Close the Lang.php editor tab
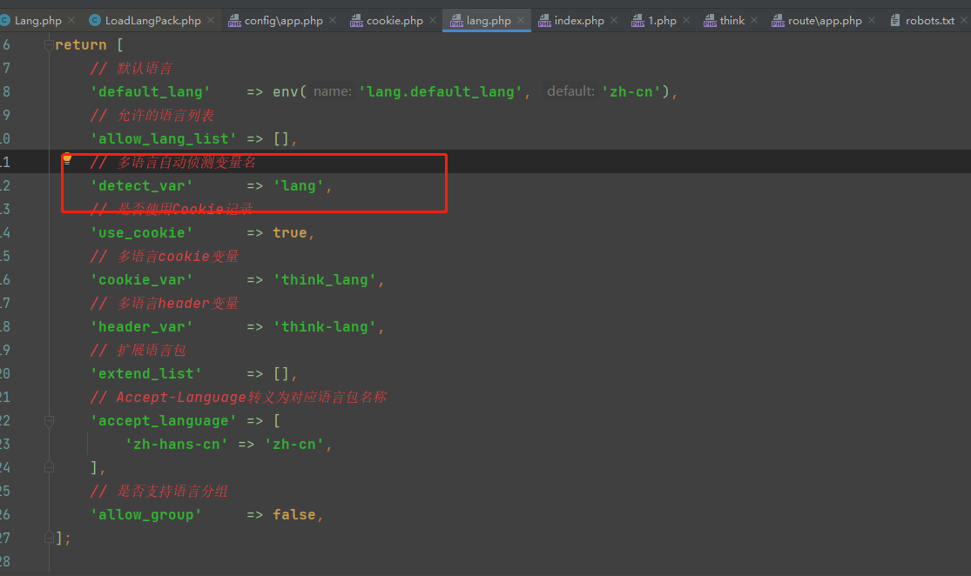 [71, 21]
